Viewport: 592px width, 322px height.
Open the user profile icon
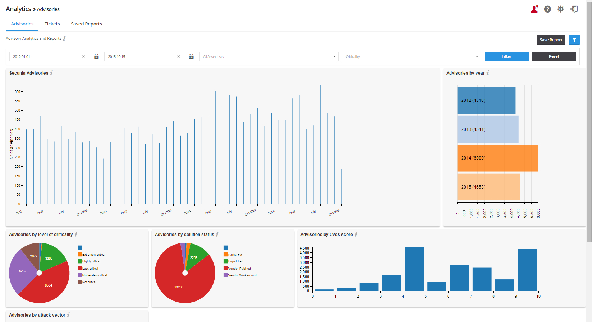point(534,9)
